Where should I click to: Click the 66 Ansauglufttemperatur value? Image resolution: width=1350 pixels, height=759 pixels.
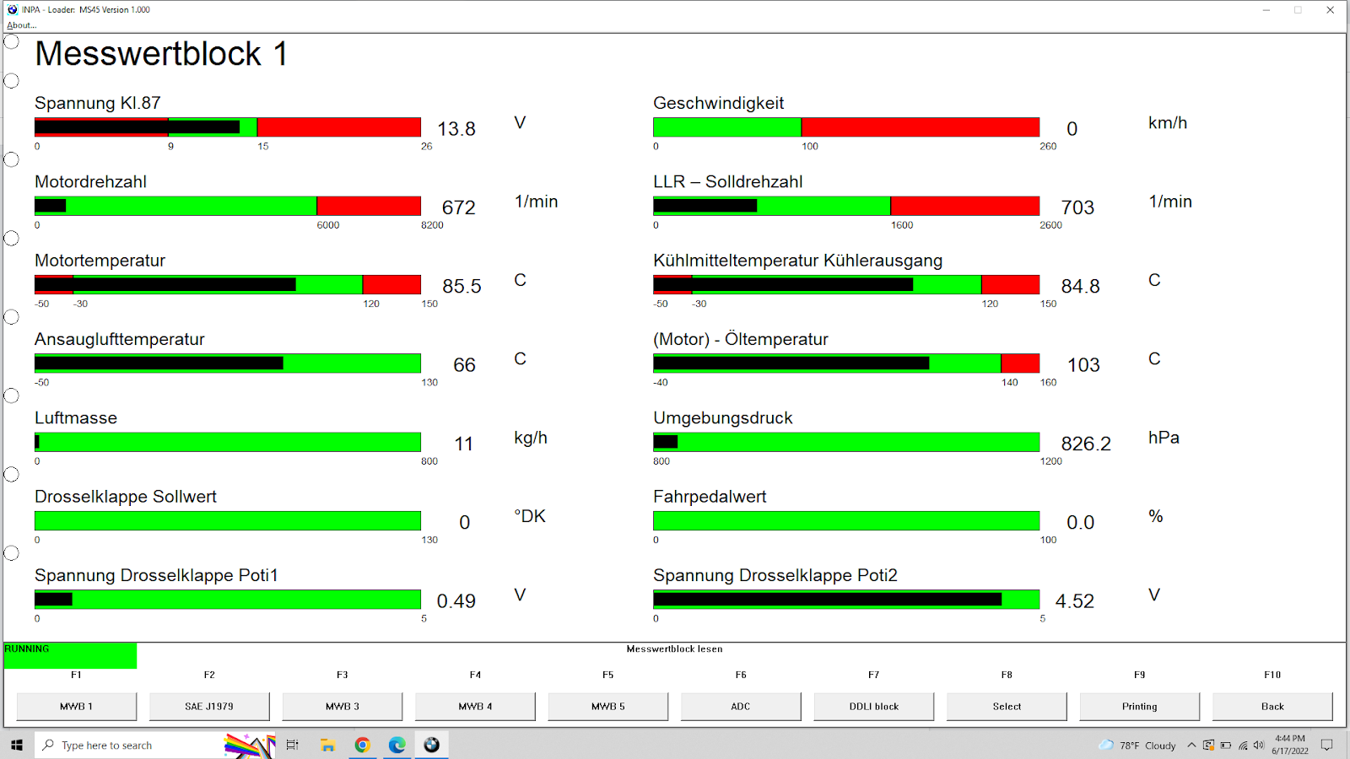[x=464, y=365]
